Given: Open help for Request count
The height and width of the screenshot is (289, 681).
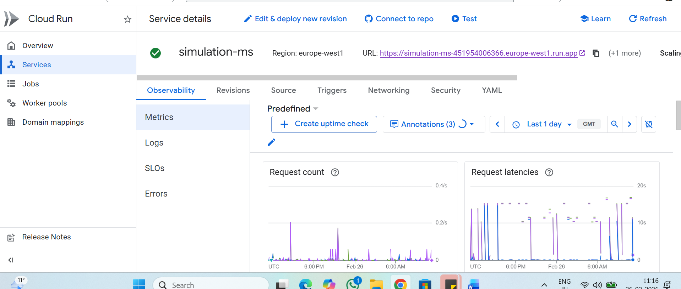Looking at the screenshot, I should coord(335,172).
